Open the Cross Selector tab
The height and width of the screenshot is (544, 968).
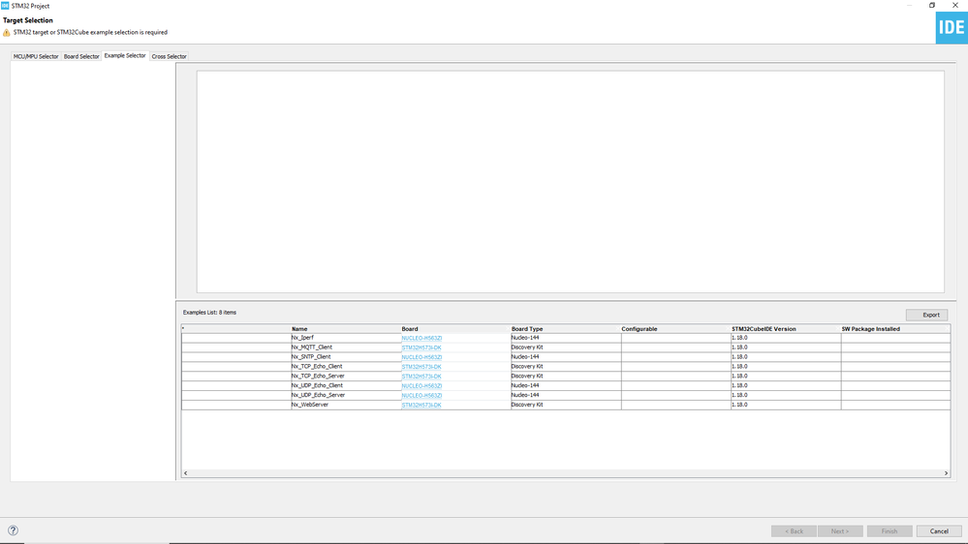170,56
